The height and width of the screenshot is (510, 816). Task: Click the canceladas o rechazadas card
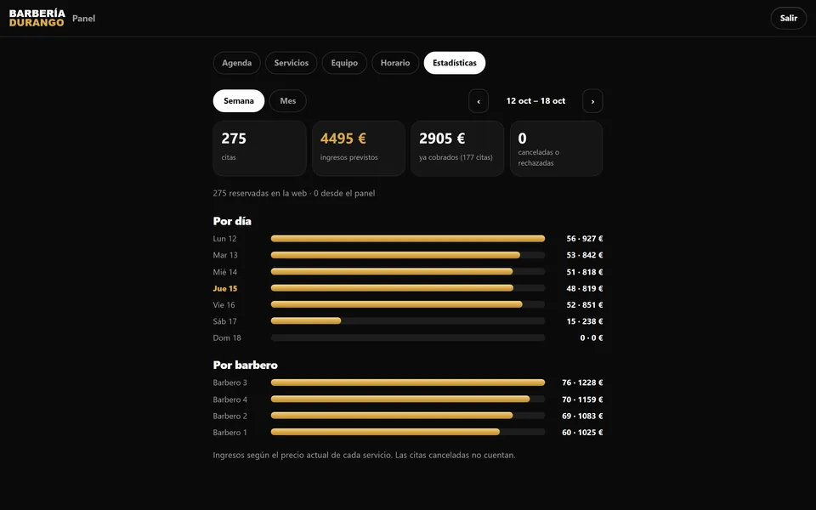[556, 148]
